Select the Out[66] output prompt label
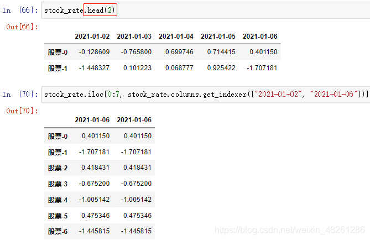Screen dimensions: 370x240 [x=22, y=27]
